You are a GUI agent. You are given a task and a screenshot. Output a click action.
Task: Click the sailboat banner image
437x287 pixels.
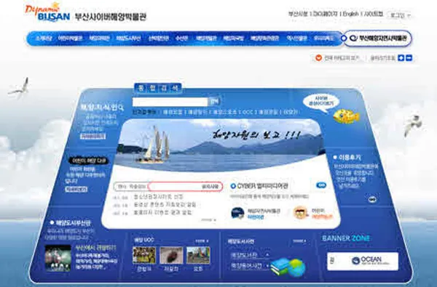click(220, 145)
